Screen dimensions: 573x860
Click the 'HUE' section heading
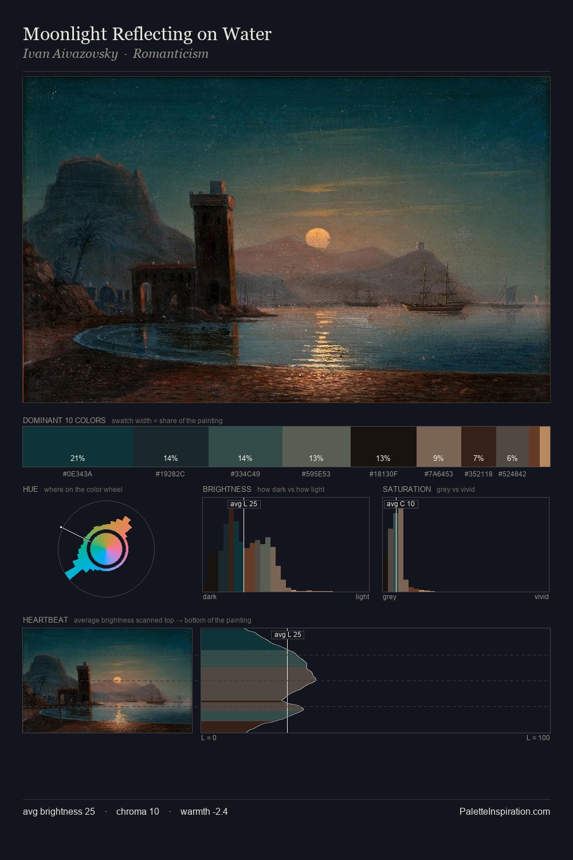[x=30, y=489]
